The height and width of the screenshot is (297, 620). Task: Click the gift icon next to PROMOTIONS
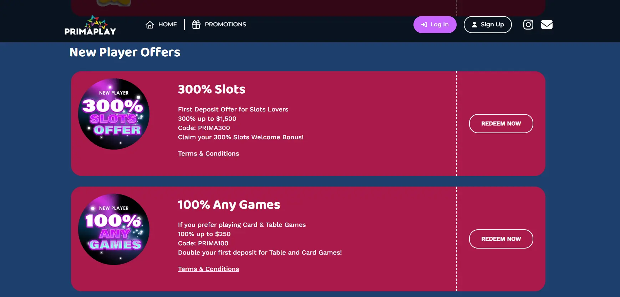point(196,24)
